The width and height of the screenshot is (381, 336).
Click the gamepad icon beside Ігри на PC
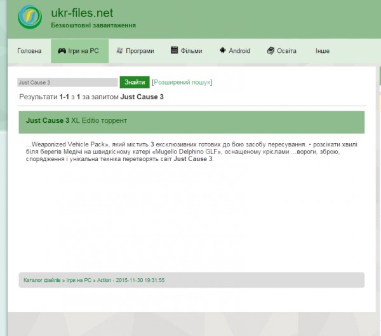click(62, 51)
